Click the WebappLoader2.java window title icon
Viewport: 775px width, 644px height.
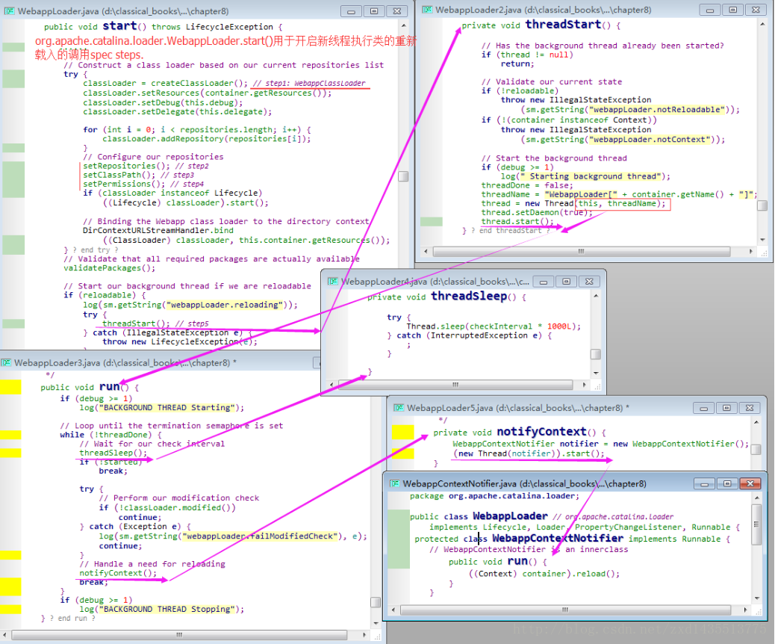pyautogui.click(x=428, y=10)
